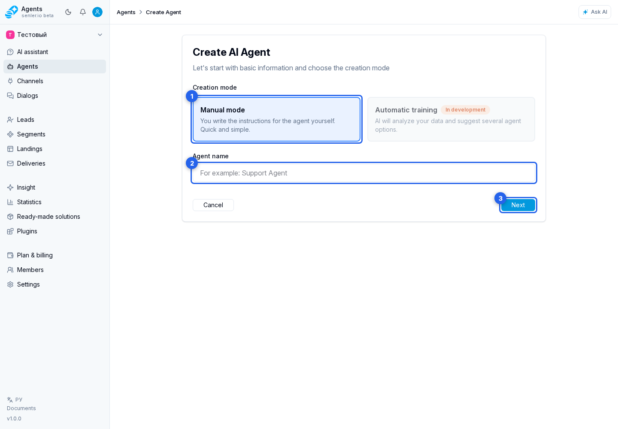The image size is (618, 429).
Task: Open the Documents link
Action: tap(21, 408)
